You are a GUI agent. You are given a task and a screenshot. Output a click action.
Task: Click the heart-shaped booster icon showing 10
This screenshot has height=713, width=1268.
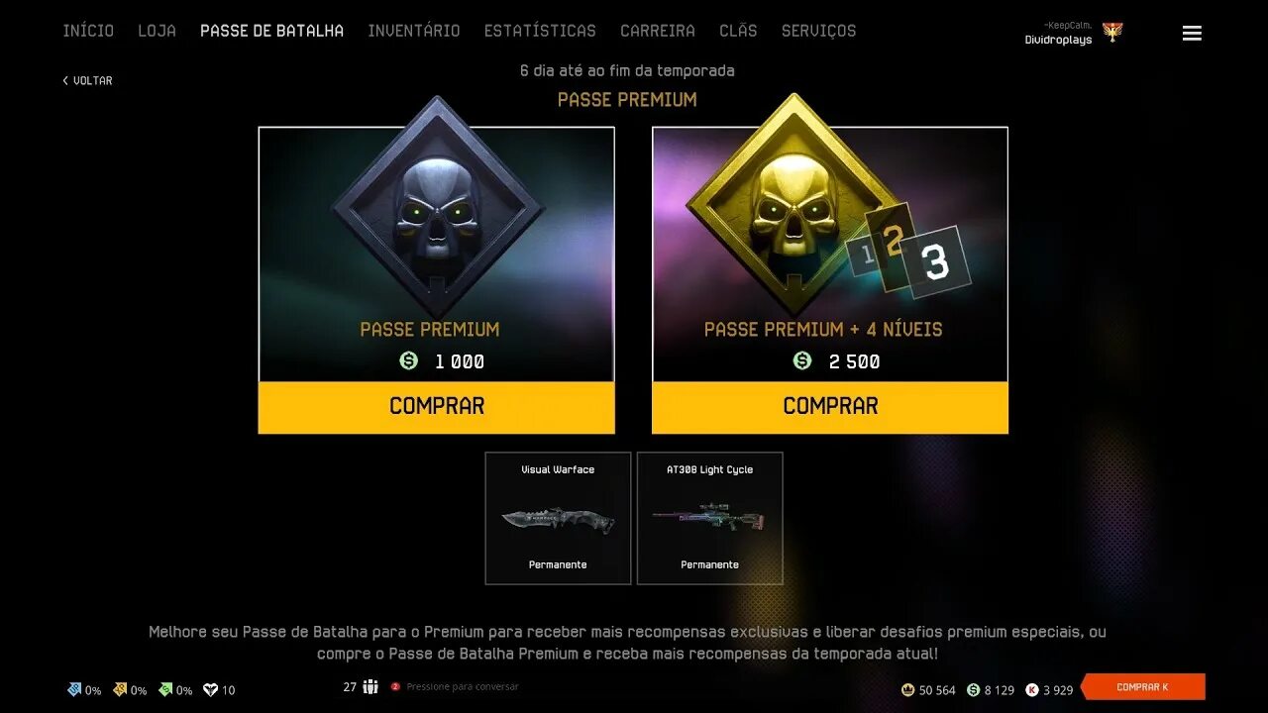(x=210, y=689)
